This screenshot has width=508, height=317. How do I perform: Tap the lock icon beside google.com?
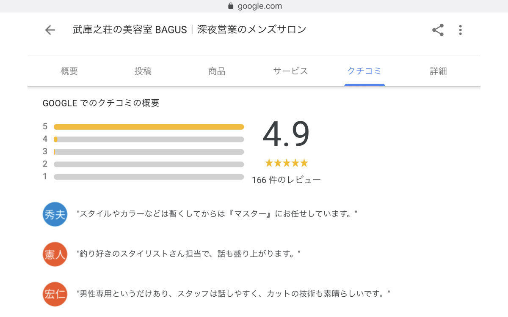click(231, 6)
